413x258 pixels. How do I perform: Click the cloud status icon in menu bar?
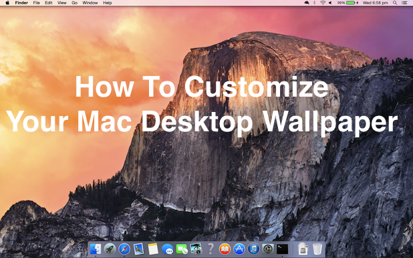click(x=307, y=3)
